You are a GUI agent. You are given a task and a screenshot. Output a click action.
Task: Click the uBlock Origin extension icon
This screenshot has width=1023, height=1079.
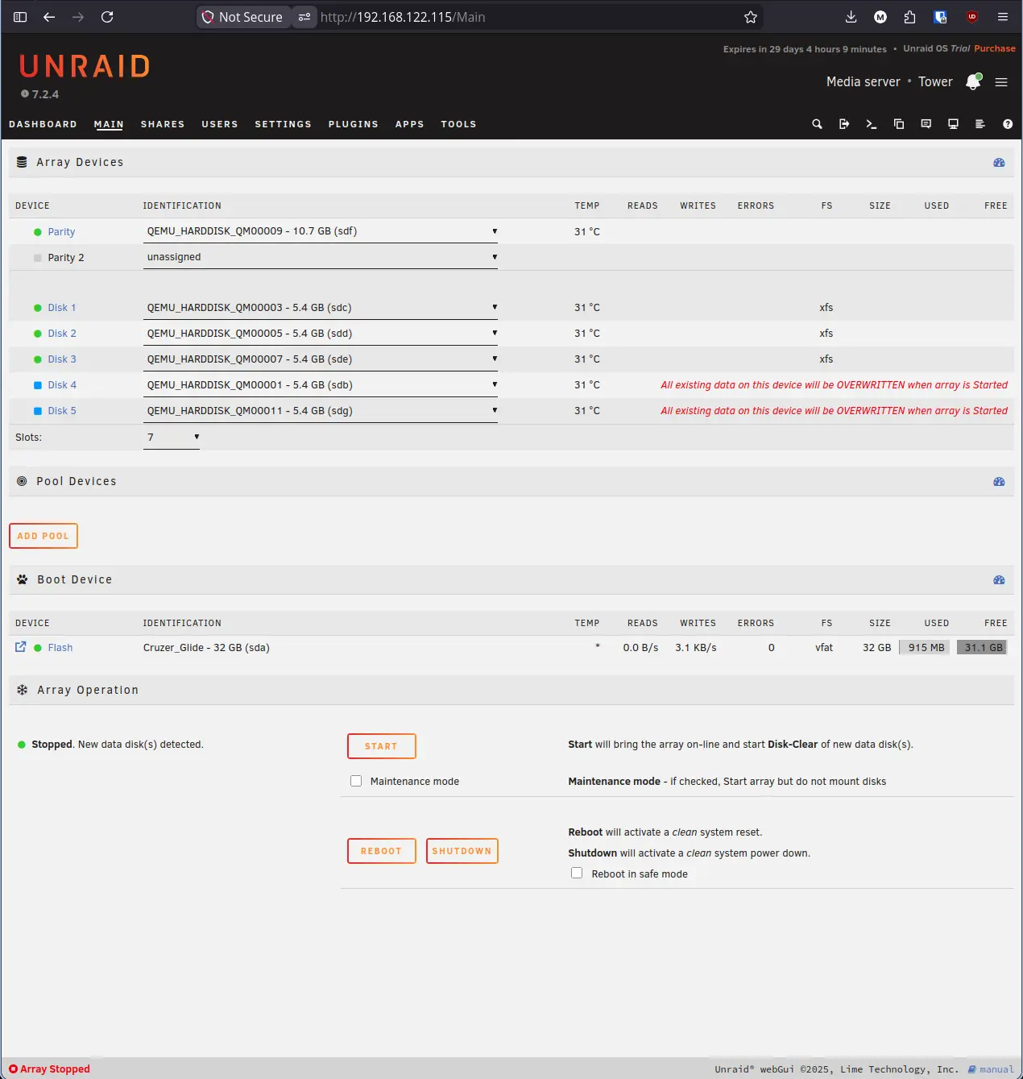[972, 17]
